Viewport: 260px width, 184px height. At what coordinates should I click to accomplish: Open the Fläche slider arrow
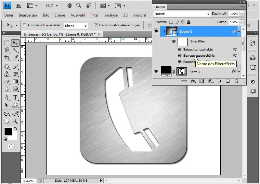(x=242, y=22)
